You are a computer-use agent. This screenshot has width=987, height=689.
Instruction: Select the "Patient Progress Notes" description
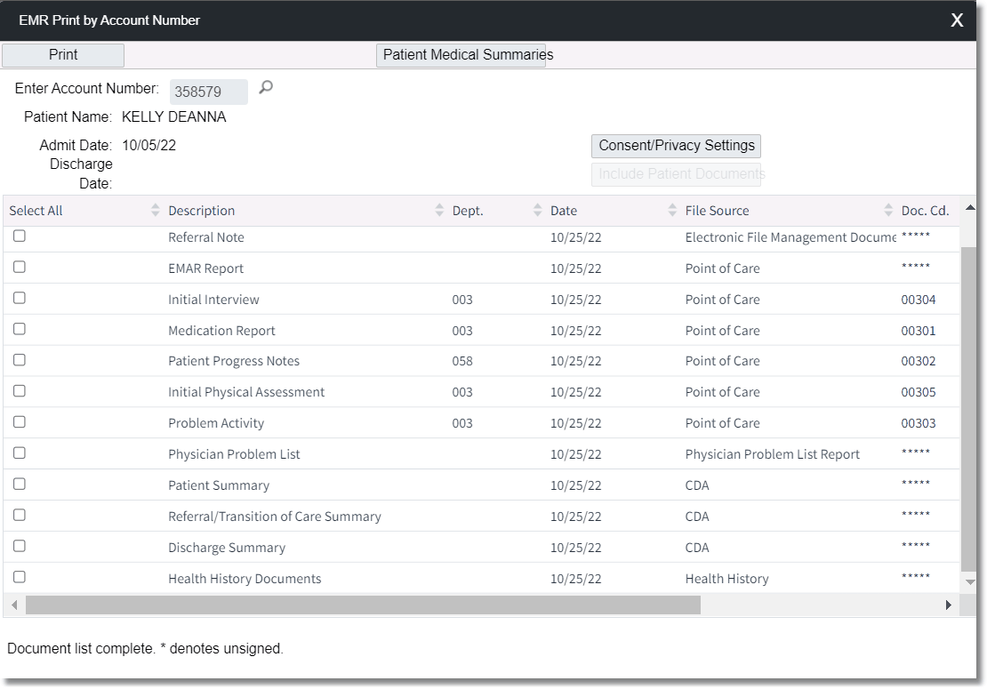pos(234,361)
